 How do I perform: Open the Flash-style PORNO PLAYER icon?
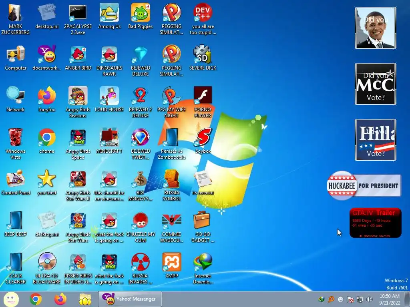click(x=203, y=102)
